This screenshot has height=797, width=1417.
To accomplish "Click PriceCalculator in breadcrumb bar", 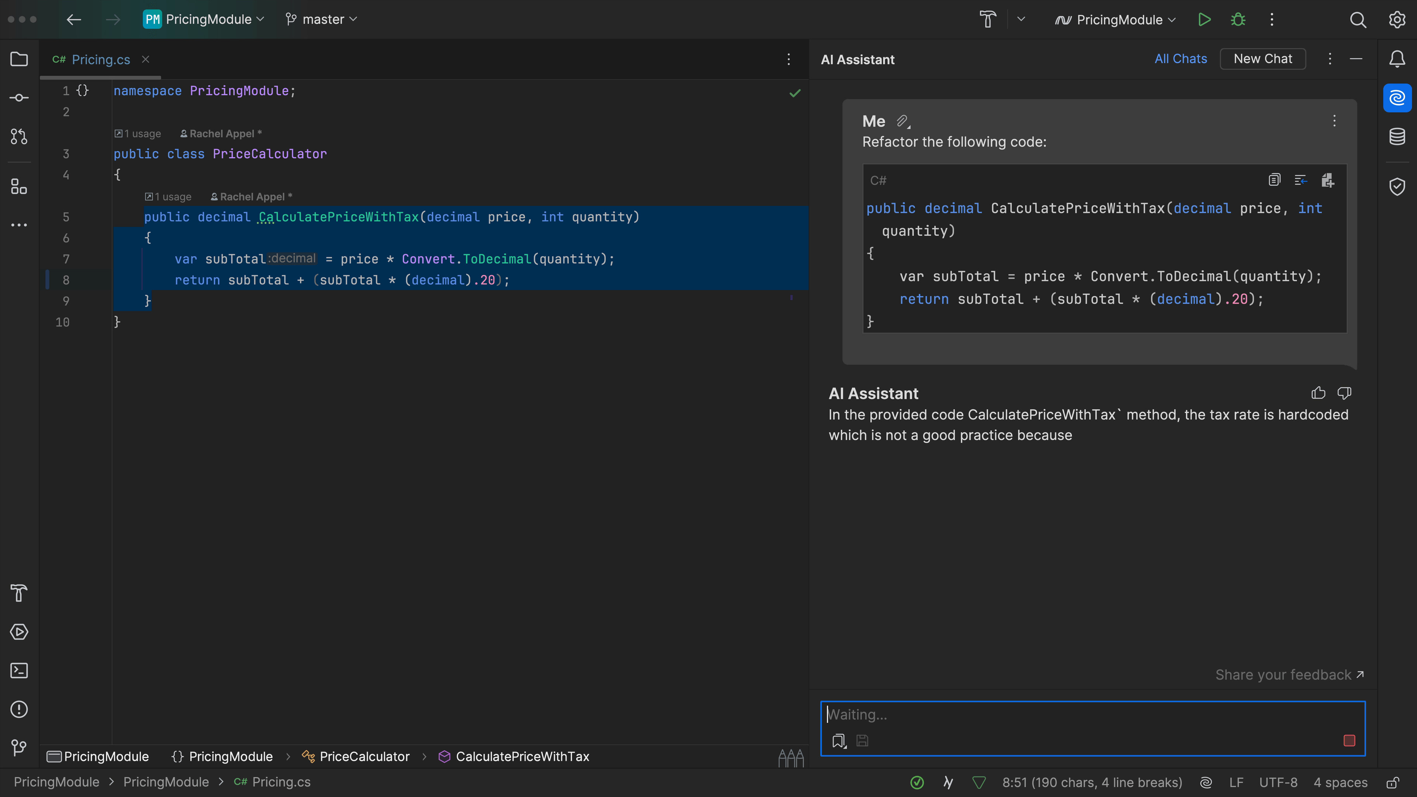I will tap(364, 756).
